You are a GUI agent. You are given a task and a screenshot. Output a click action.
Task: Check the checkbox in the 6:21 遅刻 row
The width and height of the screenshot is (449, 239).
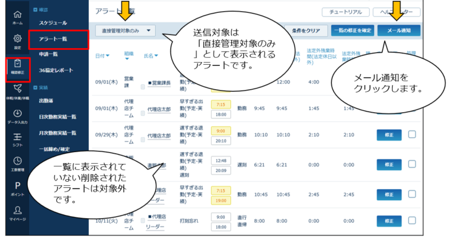click(x=412, y=164)
